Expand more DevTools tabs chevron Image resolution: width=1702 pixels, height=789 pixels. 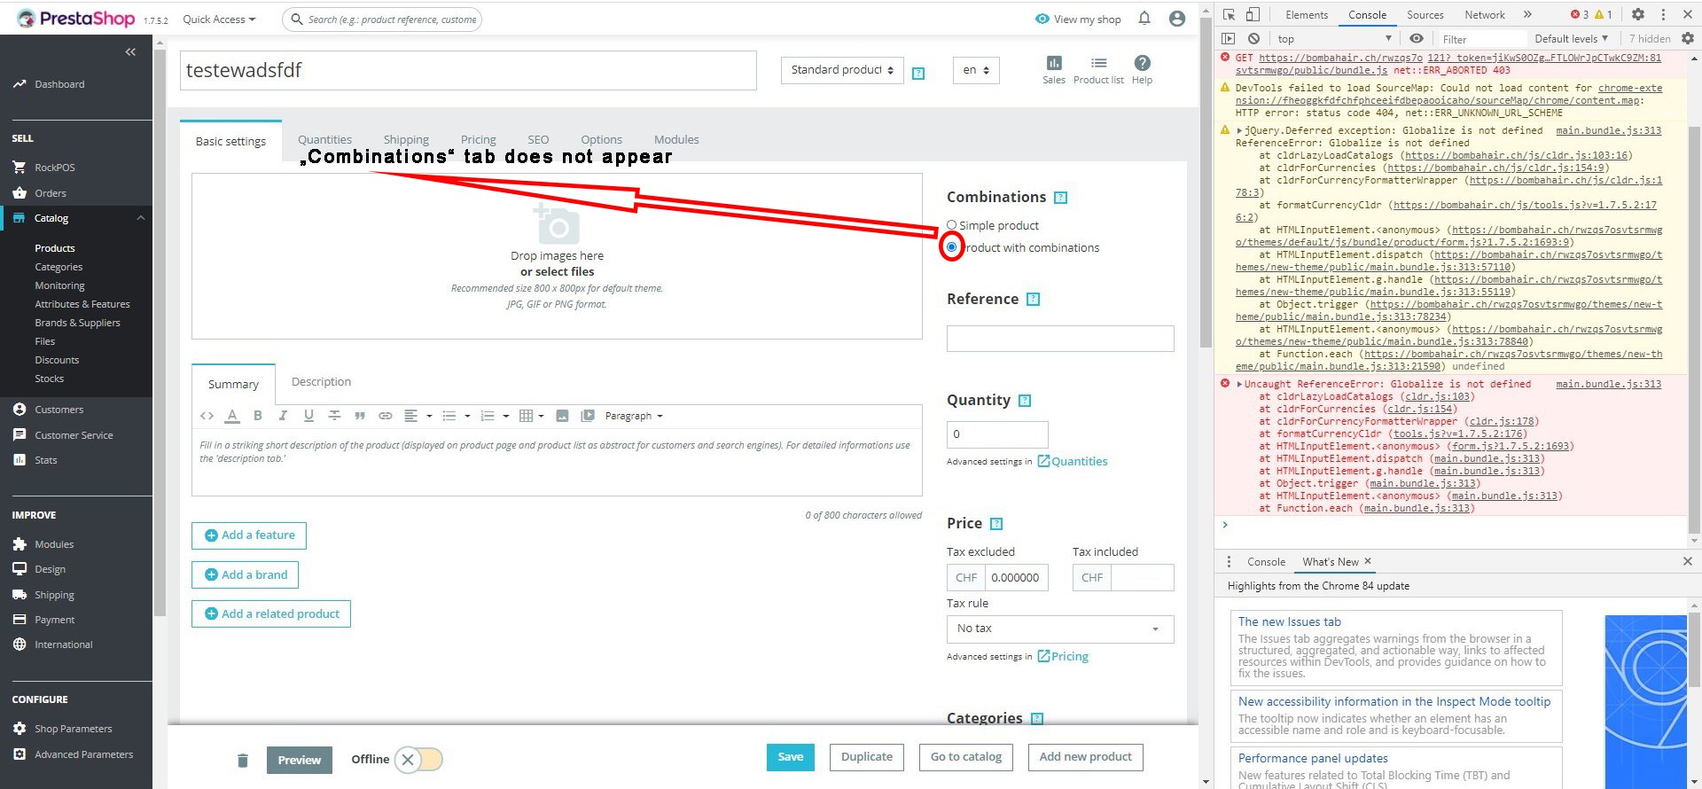click(x=1527, y=14)
